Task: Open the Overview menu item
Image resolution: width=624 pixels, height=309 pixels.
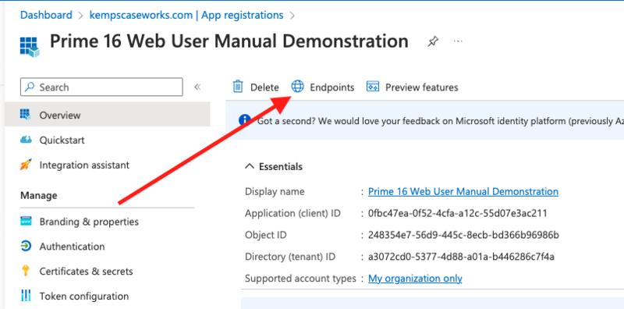Action: click(x=108, y=115)
